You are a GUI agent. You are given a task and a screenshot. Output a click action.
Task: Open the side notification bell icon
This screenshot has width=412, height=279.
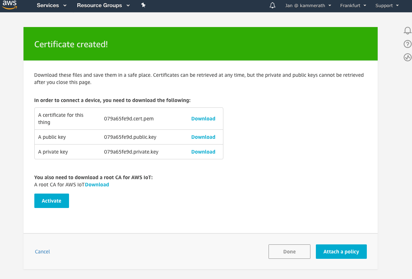click(408, 31)
